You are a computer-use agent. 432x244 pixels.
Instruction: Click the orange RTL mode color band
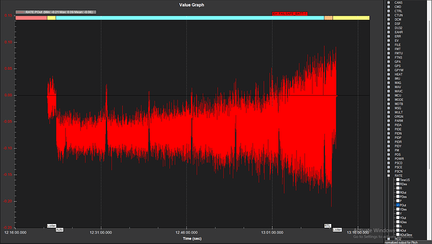point(329,18)
